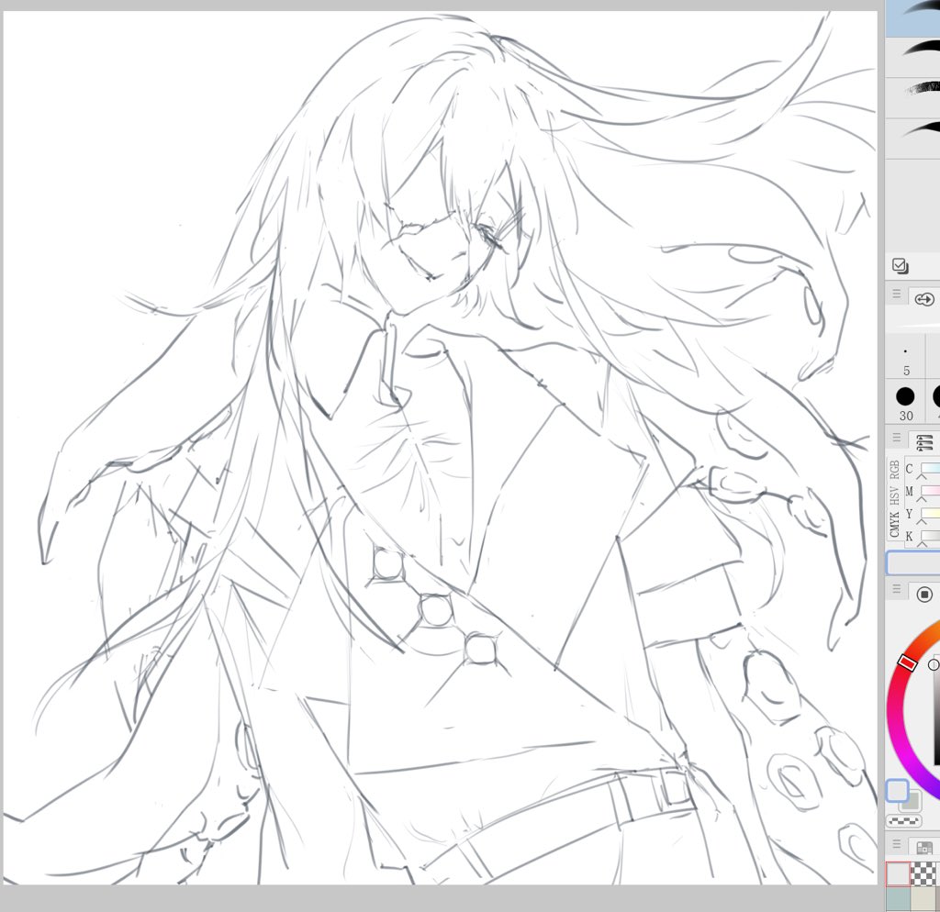The height and width of the screenshot is (912, 940).
Task: Click the stacked checkbox icon below brush list
Action: tap(901, 266)
